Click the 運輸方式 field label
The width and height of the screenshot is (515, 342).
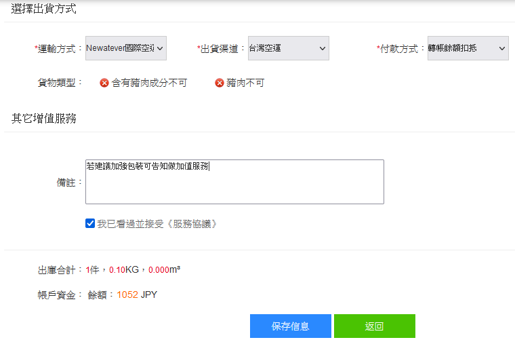point(58,49)
